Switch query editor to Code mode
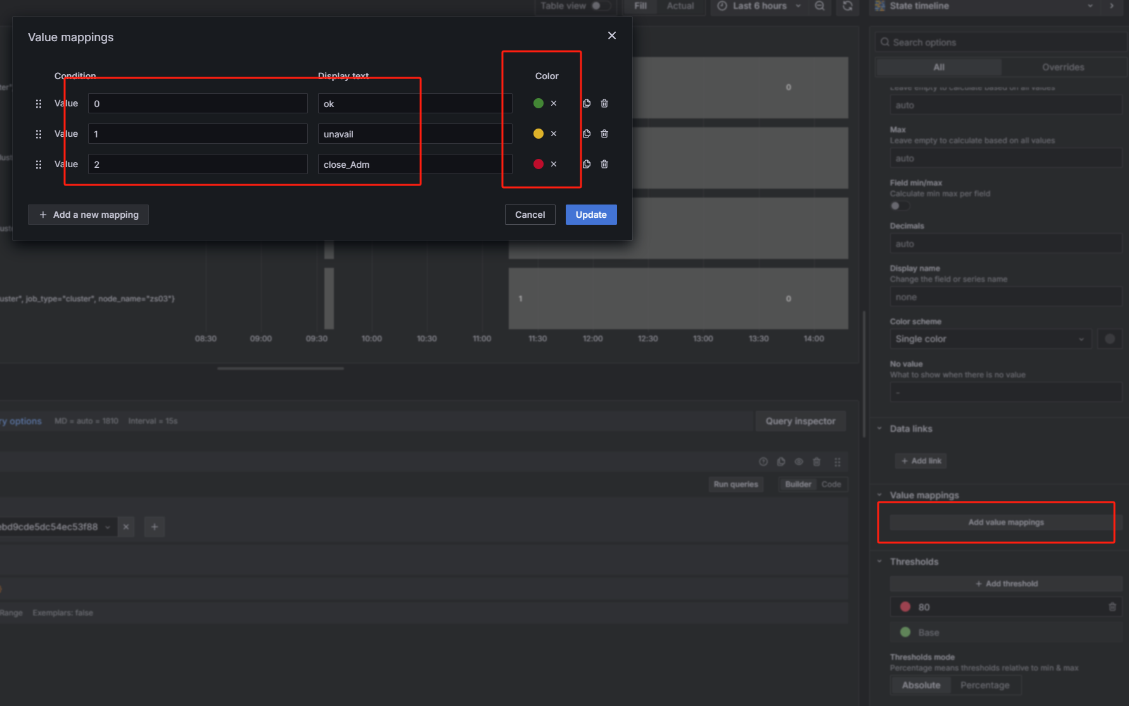1129x706 pixels. point(831,484)
